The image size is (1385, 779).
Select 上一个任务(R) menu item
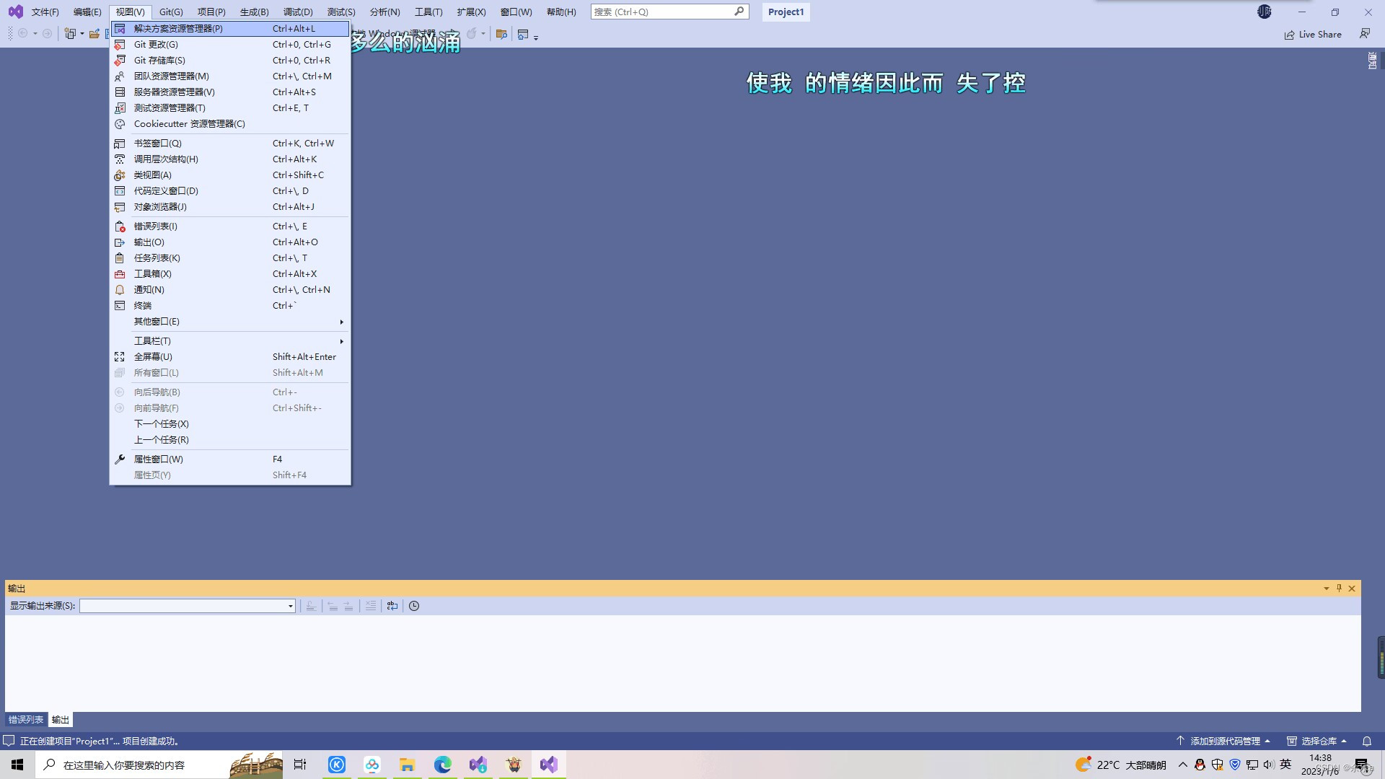[230, 440]
